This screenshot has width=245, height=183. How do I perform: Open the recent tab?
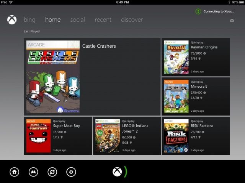click(103, 20)
